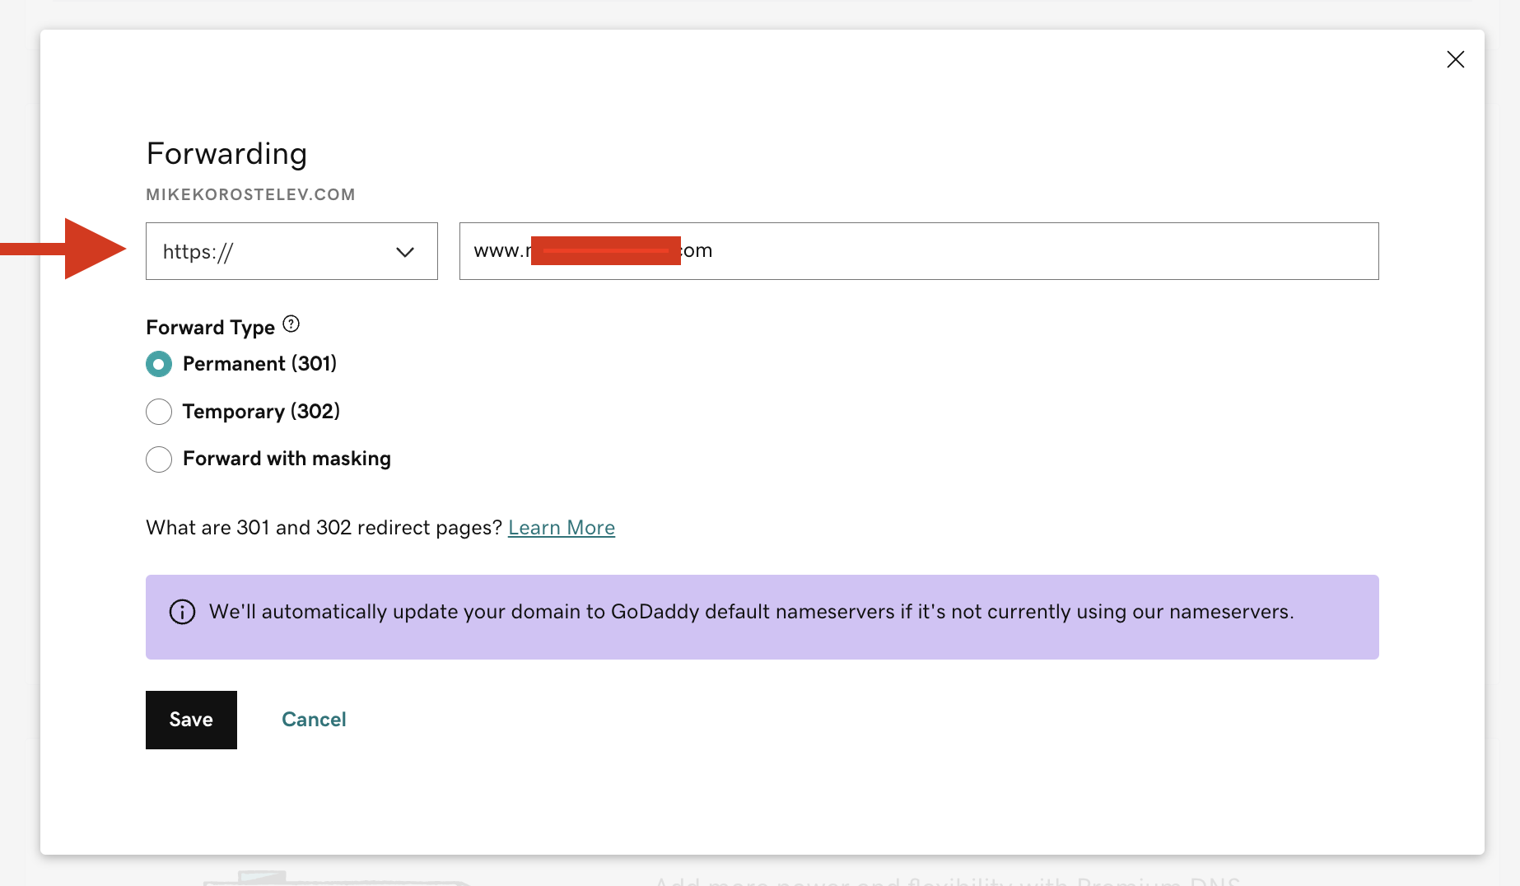
Task: Open the Learn More link
Action: pos(561,528)
